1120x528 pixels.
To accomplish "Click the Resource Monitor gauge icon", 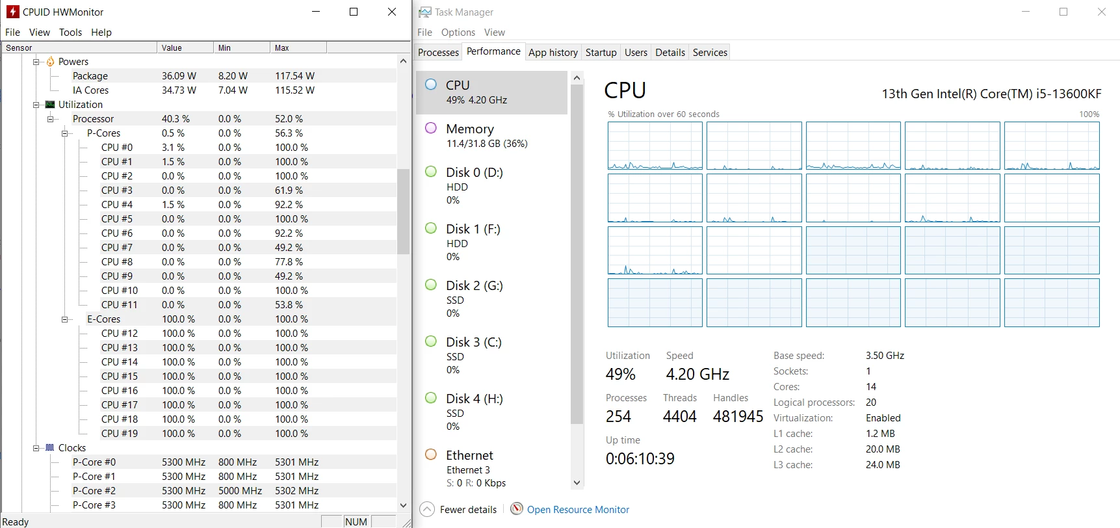I will pyautogui.click(x=517, y=508).
